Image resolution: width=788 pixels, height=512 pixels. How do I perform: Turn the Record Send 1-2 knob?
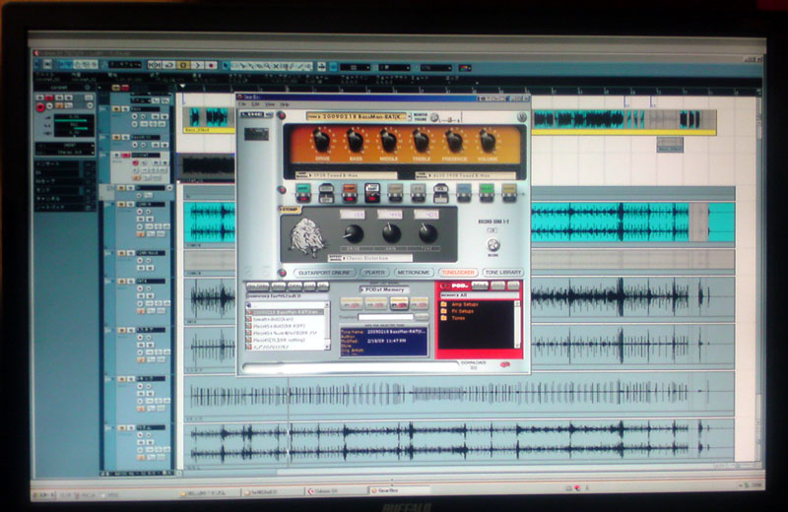tap(493, 245)
